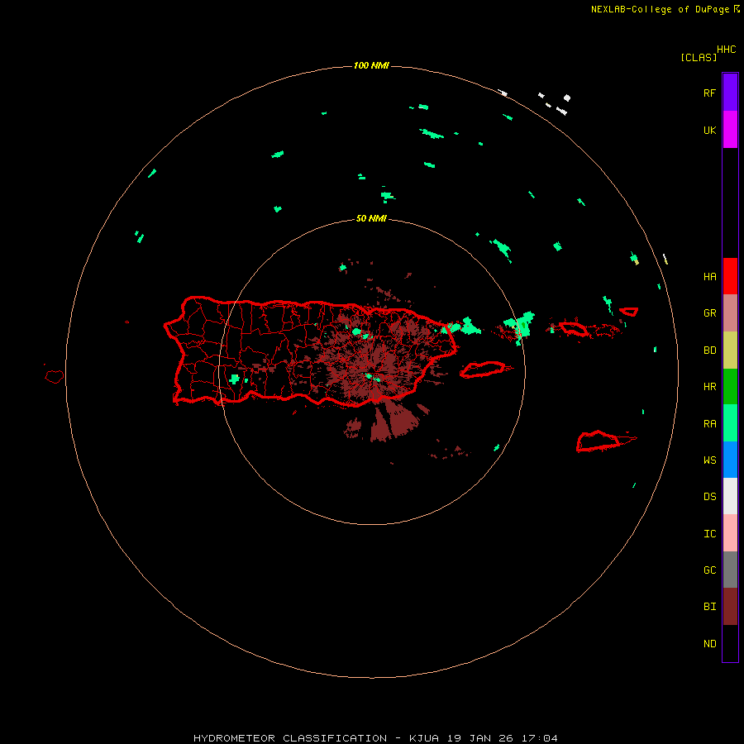The width and height of the screenshot is (744, 744).
Task: Click the ND legend label
Action: pos(709,644)
